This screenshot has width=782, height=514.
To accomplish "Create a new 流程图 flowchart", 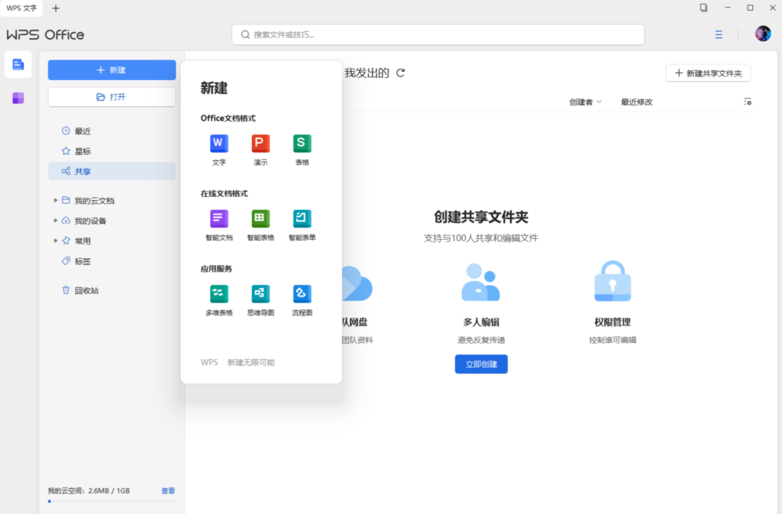I will 302,293.
